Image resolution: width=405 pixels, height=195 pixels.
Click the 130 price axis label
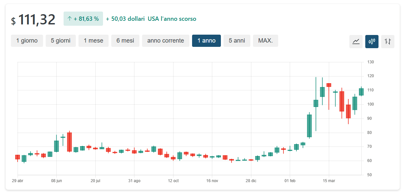click(371, 62)
